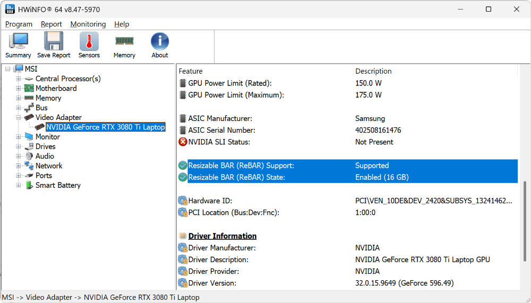The image size is (531, 303).
Task: Click the Memory tree node icon
Action: 29,98
